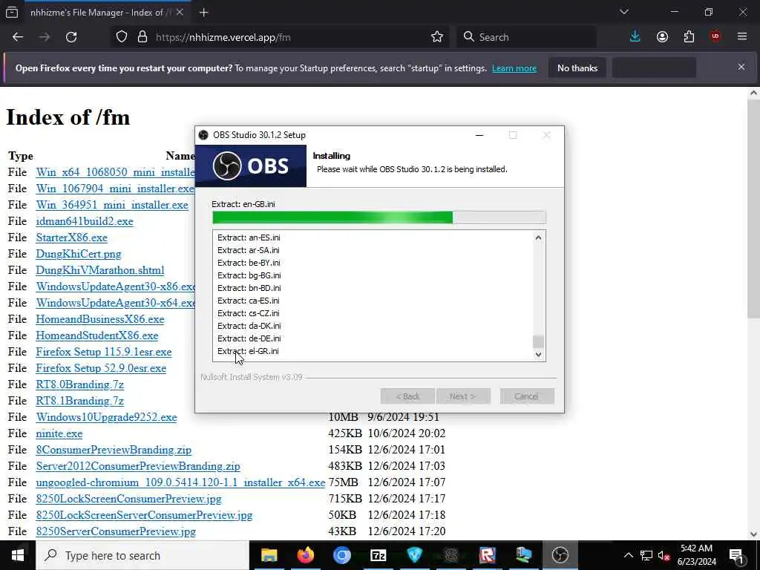Reload the current Firefox page

coord(71,37)
